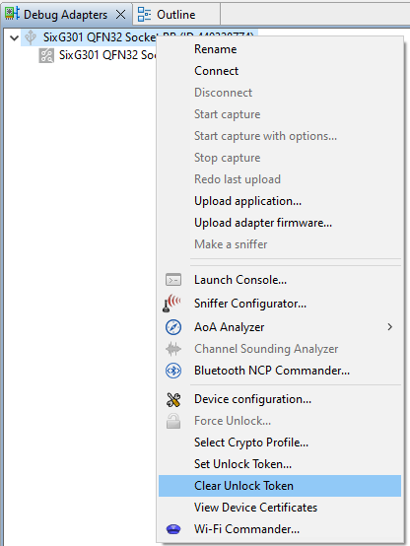Click the USB icon beside the SixG301 adapter

pyautogui.click(x=31, y=37)
